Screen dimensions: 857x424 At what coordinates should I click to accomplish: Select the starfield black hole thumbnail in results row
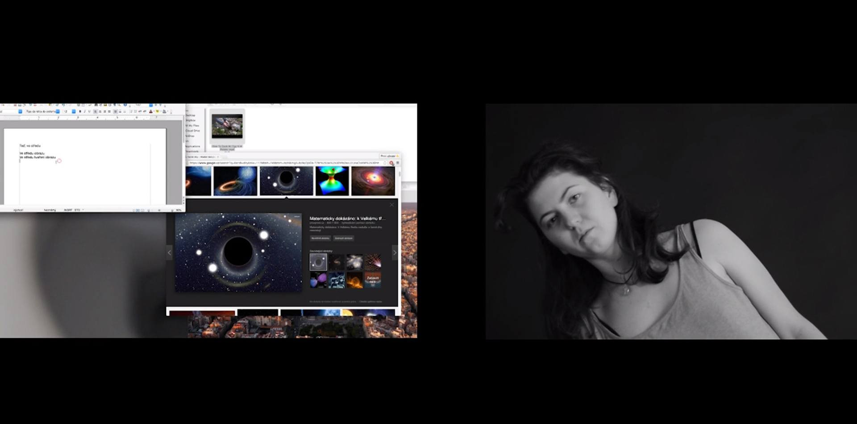click(x=287, y=181)
